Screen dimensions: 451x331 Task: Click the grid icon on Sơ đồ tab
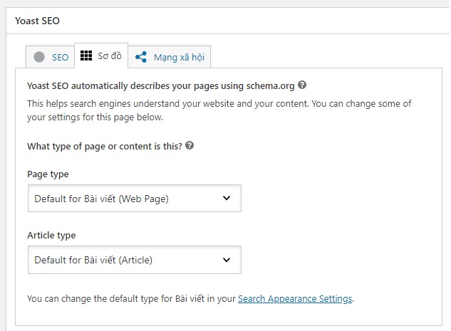click(86, 56)
